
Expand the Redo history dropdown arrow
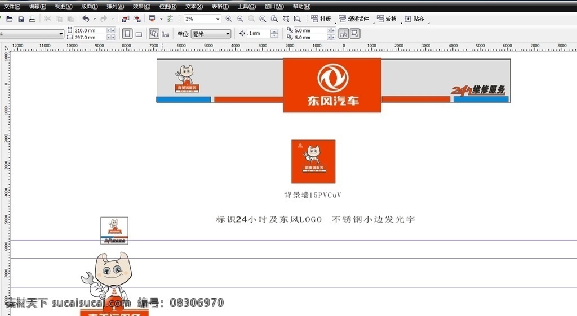(x=113, y=19)
